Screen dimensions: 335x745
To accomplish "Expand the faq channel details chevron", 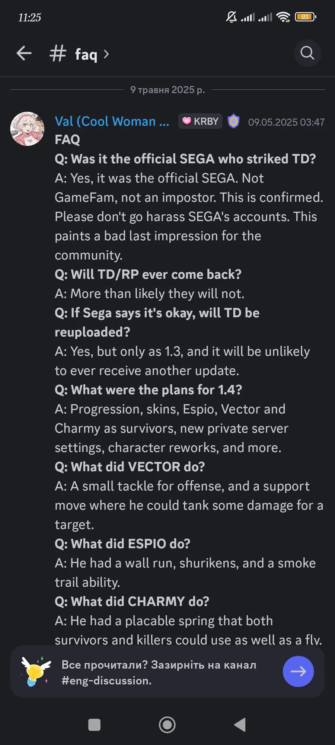I will pyautogui.click(x=106, y=54).
